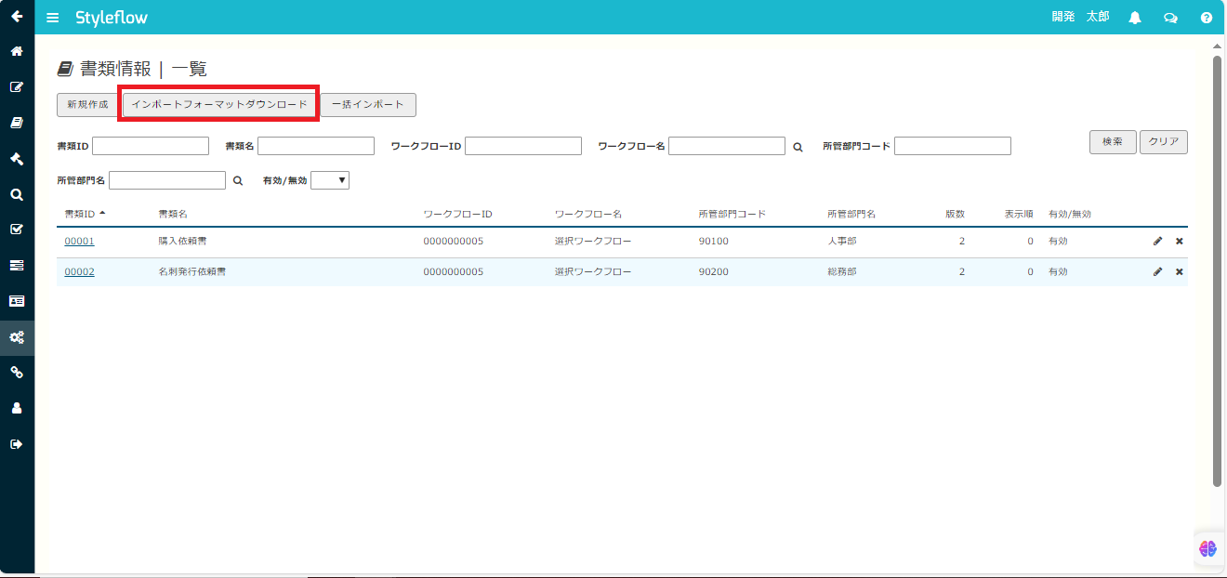The image size is (1227, 578).
Task: Click ワークフローID column header
Action: [457, 214]
